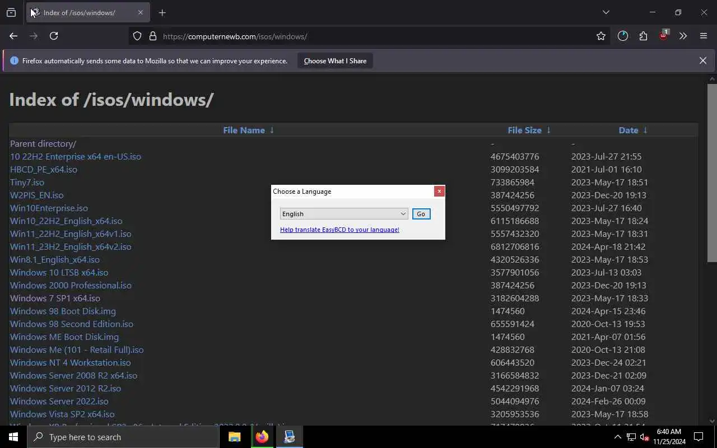Sort listing by File Size

point(524,130)
